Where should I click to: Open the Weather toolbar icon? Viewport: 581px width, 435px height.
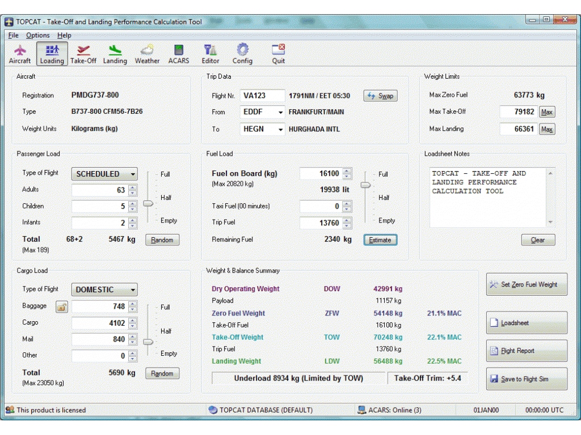(147, 54)
